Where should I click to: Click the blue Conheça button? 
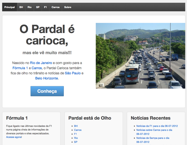pyautogui.click(x=47, y=91)
